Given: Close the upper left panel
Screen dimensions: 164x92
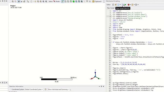Looking at the screenshot, I should point(7,1).
